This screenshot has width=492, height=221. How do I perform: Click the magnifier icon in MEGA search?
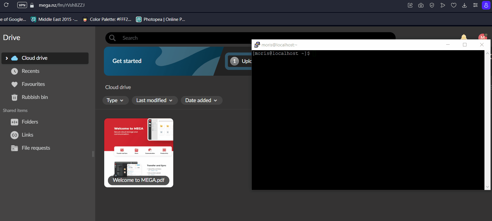[112, 38]
